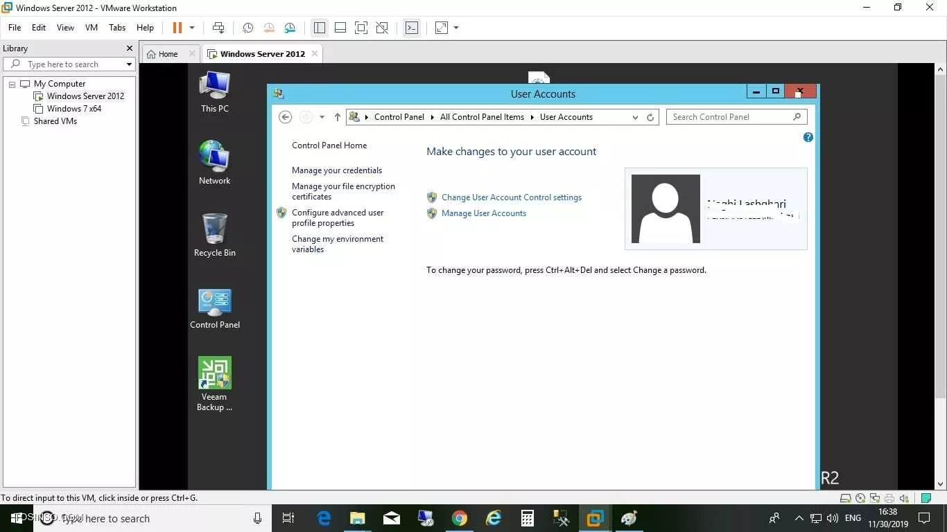Click Send Ctrl+Alt+Del to virtual machine icon

click(218, 28)
